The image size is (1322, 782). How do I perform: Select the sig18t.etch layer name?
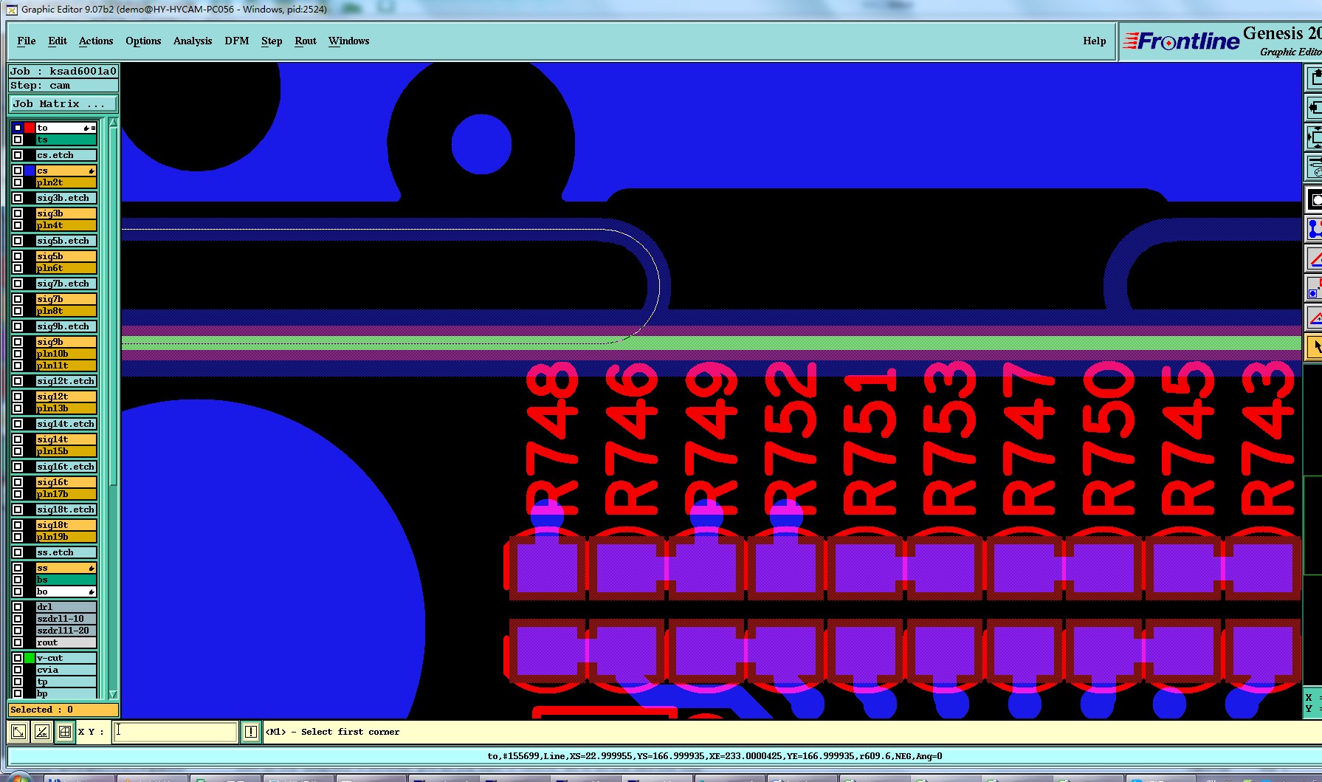coord(66,510)
